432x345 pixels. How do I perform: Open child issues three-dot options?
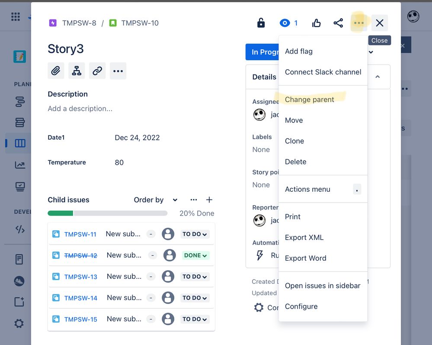[x=194, y=200]
